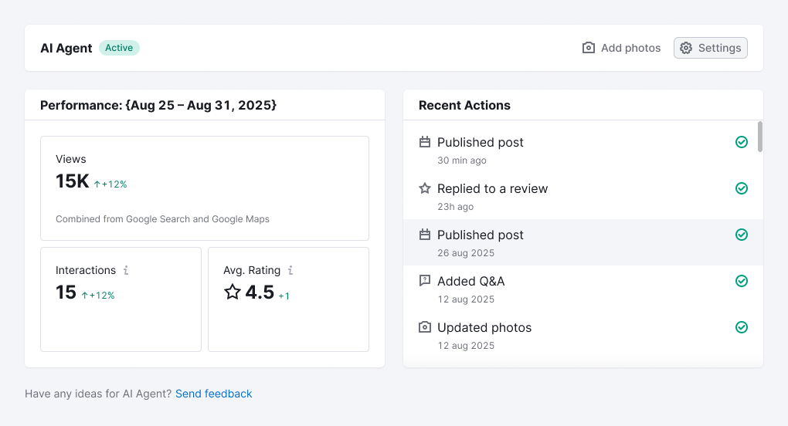Click the Interactions value 15
This screenshot has width=788, height=426.
coord(66,292)
